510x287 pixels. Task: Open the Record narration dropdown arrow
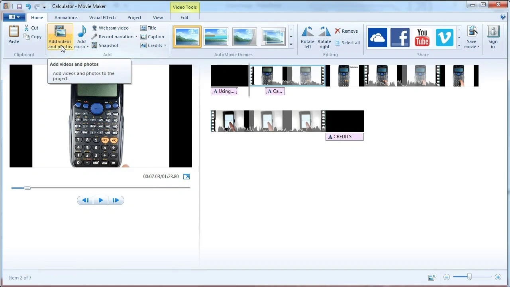[x=136, y=37]
